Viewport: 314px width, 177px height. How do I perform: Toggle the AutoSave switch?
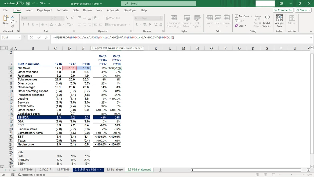pyautogui.click(x=19, y=3)
